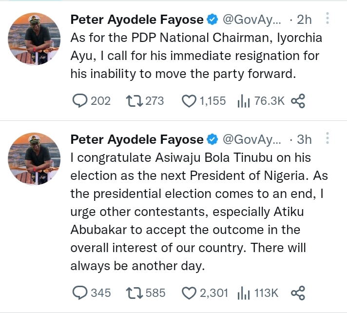Viewport: 347px width, 313px height.
Task: View analytics on the 113K views tweet
Action: click(243, 293)
